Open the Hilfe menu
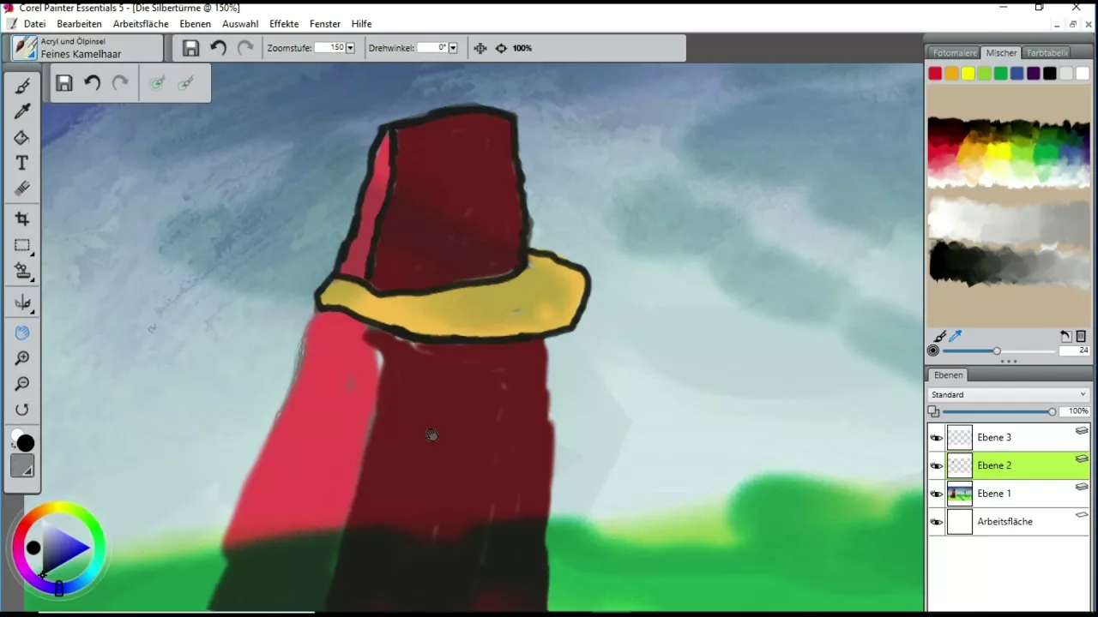The width and height of the screenshot is (1098, 617). point(362,24)
